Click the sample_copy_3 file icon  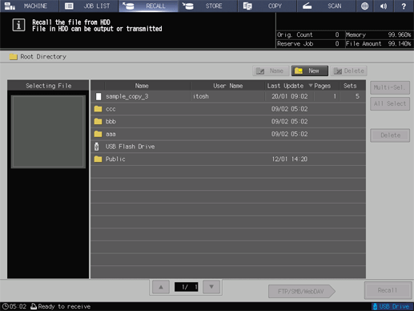[98, 96]
